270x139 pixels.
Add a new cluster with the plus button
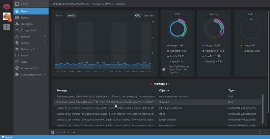click(x=6, y=27)
